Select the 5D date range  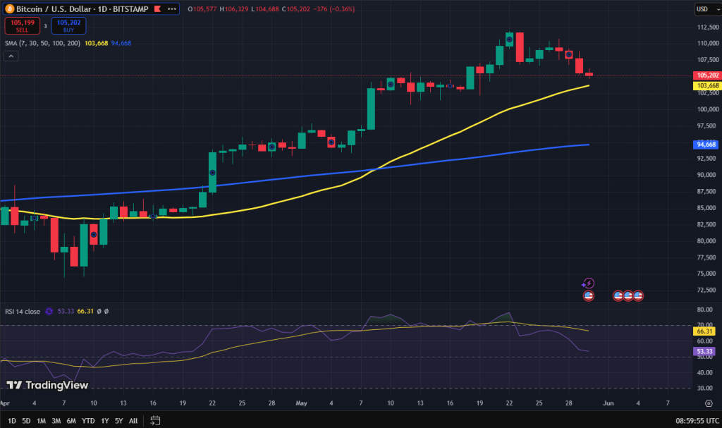coord(26,421)
